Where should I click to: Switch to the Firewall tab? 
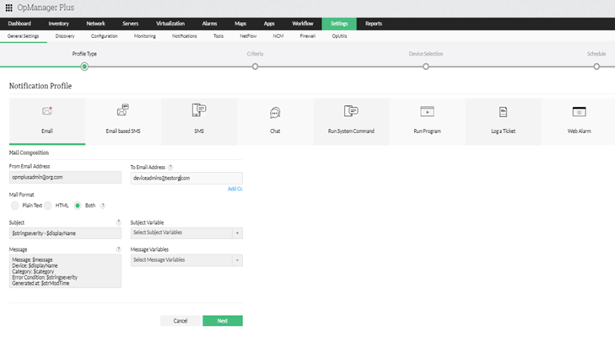307,36
